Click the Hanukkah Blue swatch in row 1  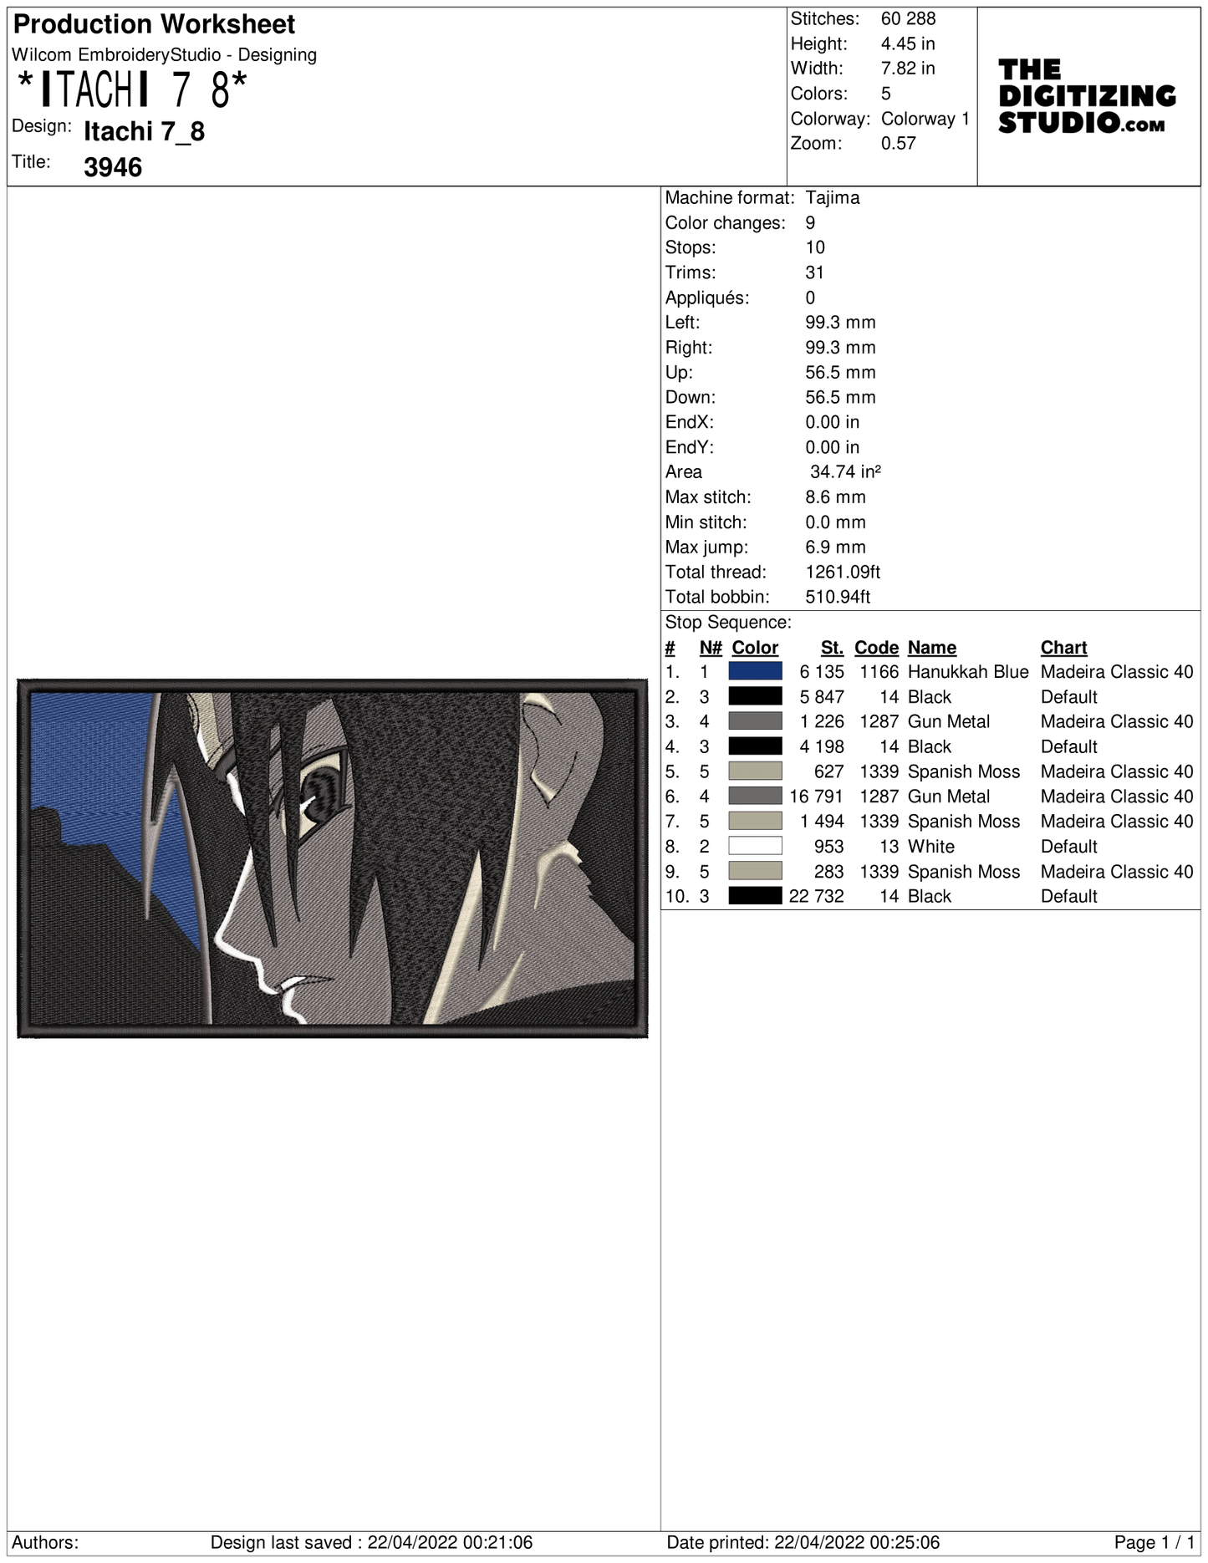pyautogui.click(x=755, y=671)
